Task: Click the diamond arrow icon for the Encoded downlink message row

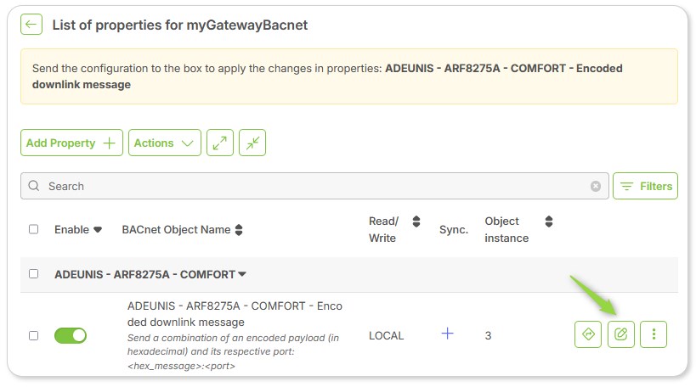Action: tap(588, 334)
